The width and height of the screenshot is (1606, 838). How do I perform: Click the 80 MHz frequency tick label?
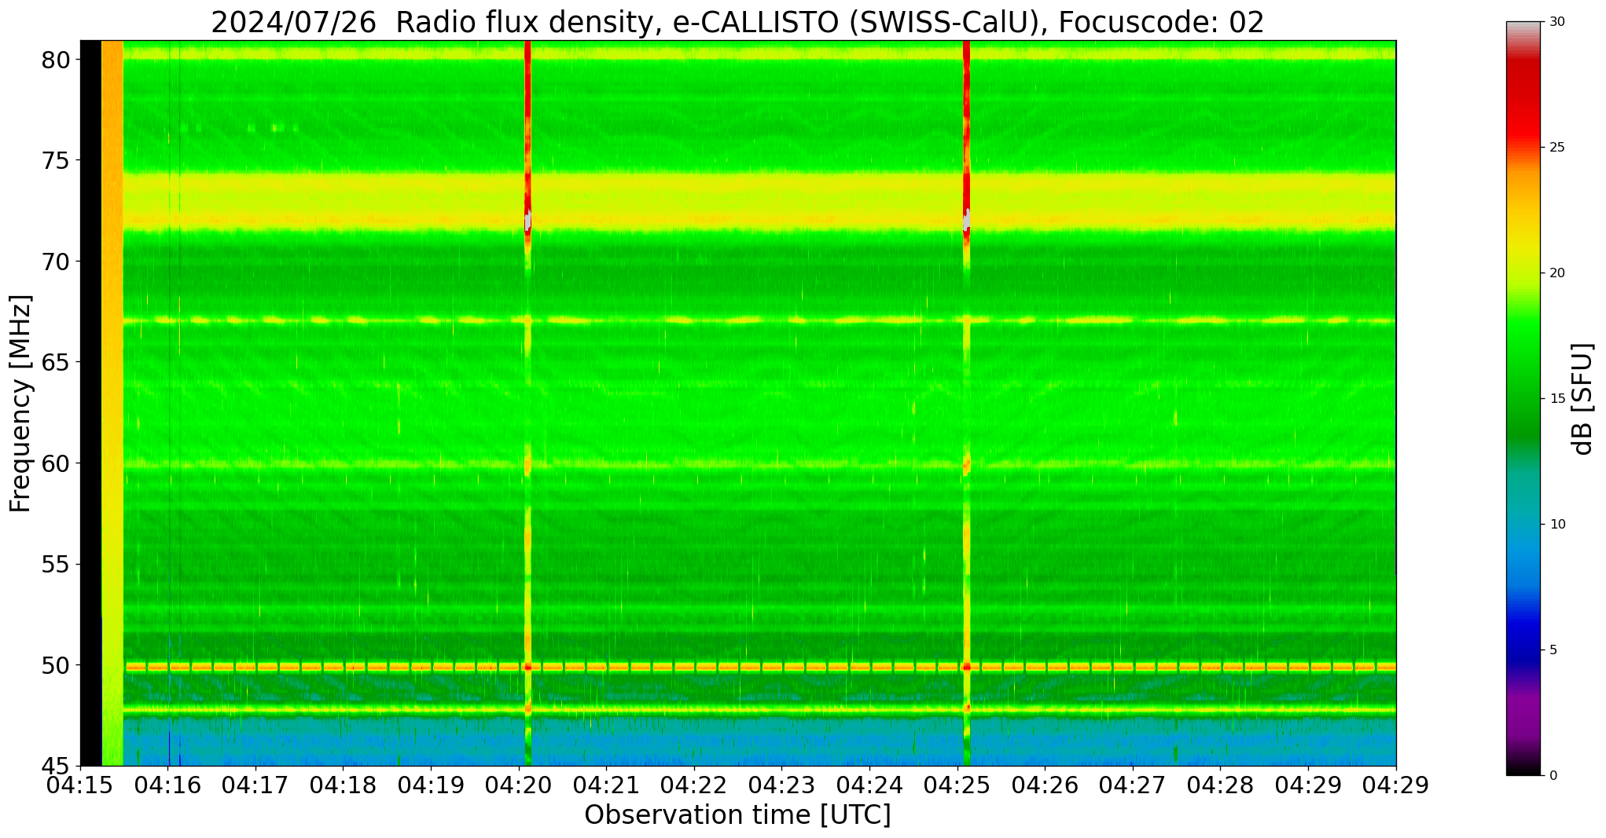click(55, 60)
